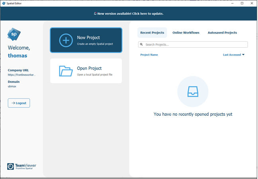The width and height of the screenshot is (258, 179).
Task: Click the Spatial Editor sp logo
Action: (x=14, y=34)
